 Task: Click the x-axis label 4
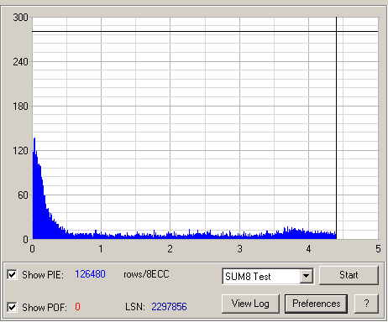click(308, 249)
